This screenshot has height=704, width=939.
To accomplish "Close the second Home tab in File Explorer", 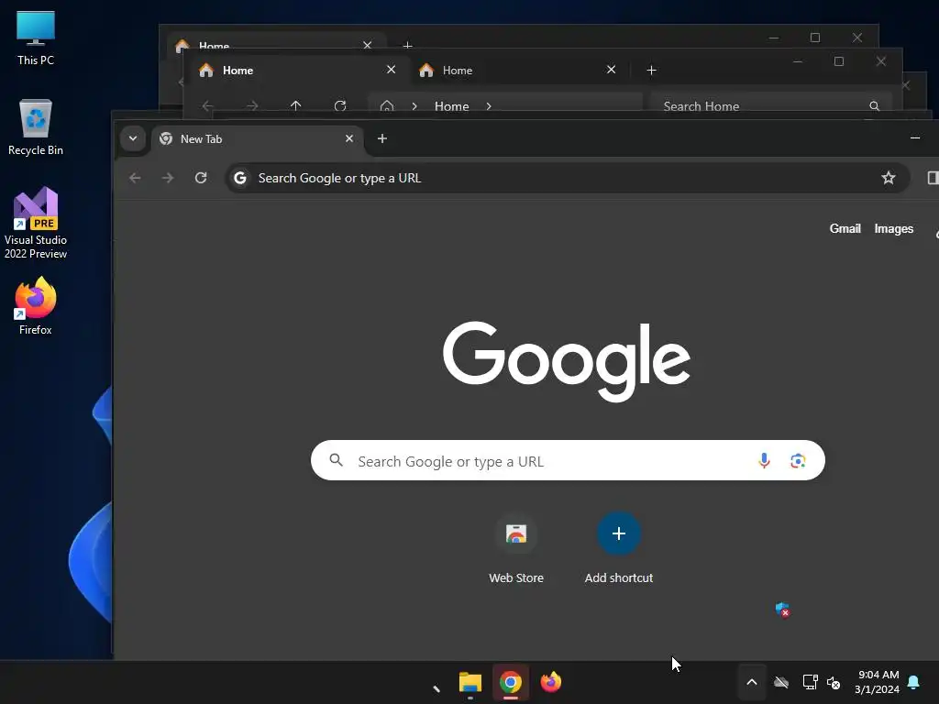I will coord(611,70).
